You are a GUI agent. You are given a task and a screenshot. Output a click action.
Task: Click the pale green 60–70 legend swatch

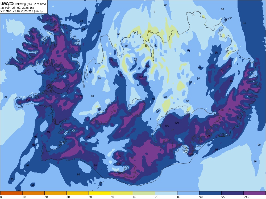144,193
